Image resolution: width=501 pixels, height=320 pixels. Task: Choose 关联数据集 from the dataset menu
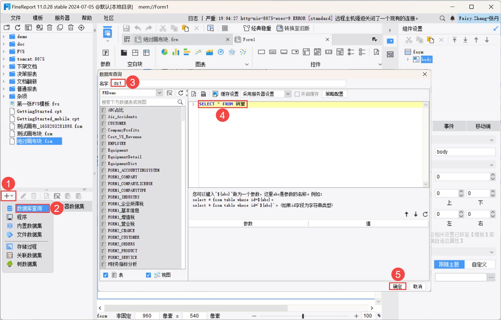pos(29,255)
